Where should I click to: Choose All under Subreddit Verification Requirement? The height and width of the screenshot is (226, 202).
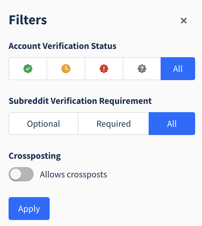[172, 124]
